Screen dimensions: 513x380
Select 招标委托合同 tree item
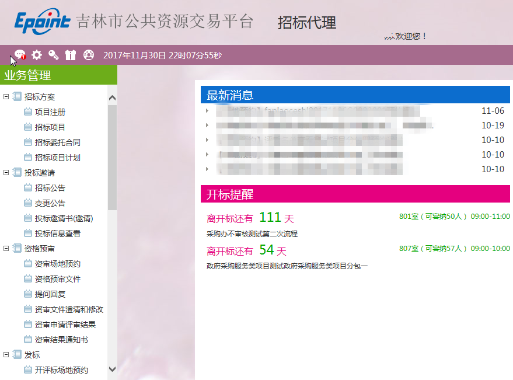tap(57, 142)
